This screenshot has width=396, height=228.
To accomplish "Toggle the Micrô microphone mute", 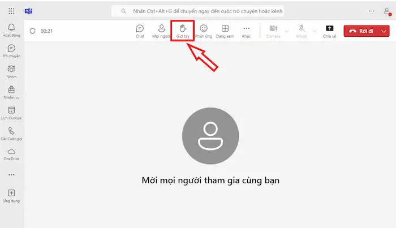I will [303, 31].
